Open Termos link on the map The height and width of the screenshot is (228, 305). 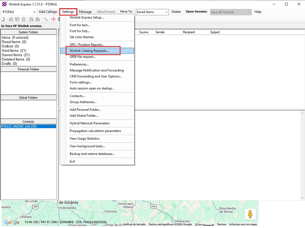(221, 224)
